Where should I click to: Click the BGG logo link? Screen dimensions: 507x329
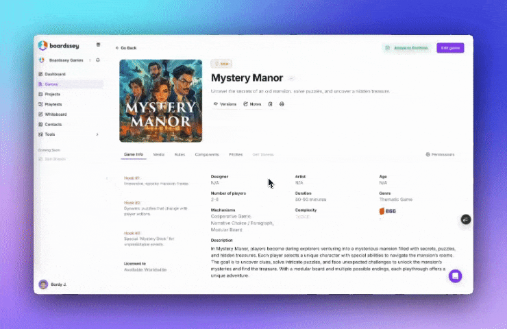pyautogui.click(x=388, y=211)
